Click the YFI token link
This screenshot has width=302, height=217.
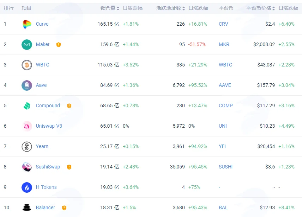tap(222, 146)
